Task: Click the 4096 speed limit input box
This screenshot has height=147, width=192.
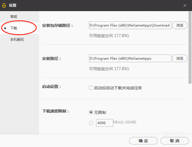Action: pyautogui.click(x=105, y=123)
